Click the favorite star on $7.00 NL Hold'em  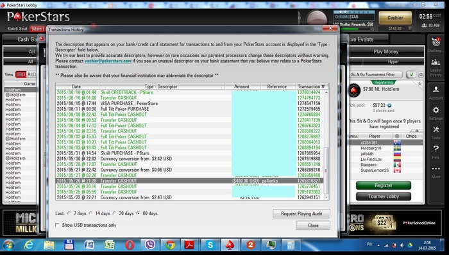point(419,83)
